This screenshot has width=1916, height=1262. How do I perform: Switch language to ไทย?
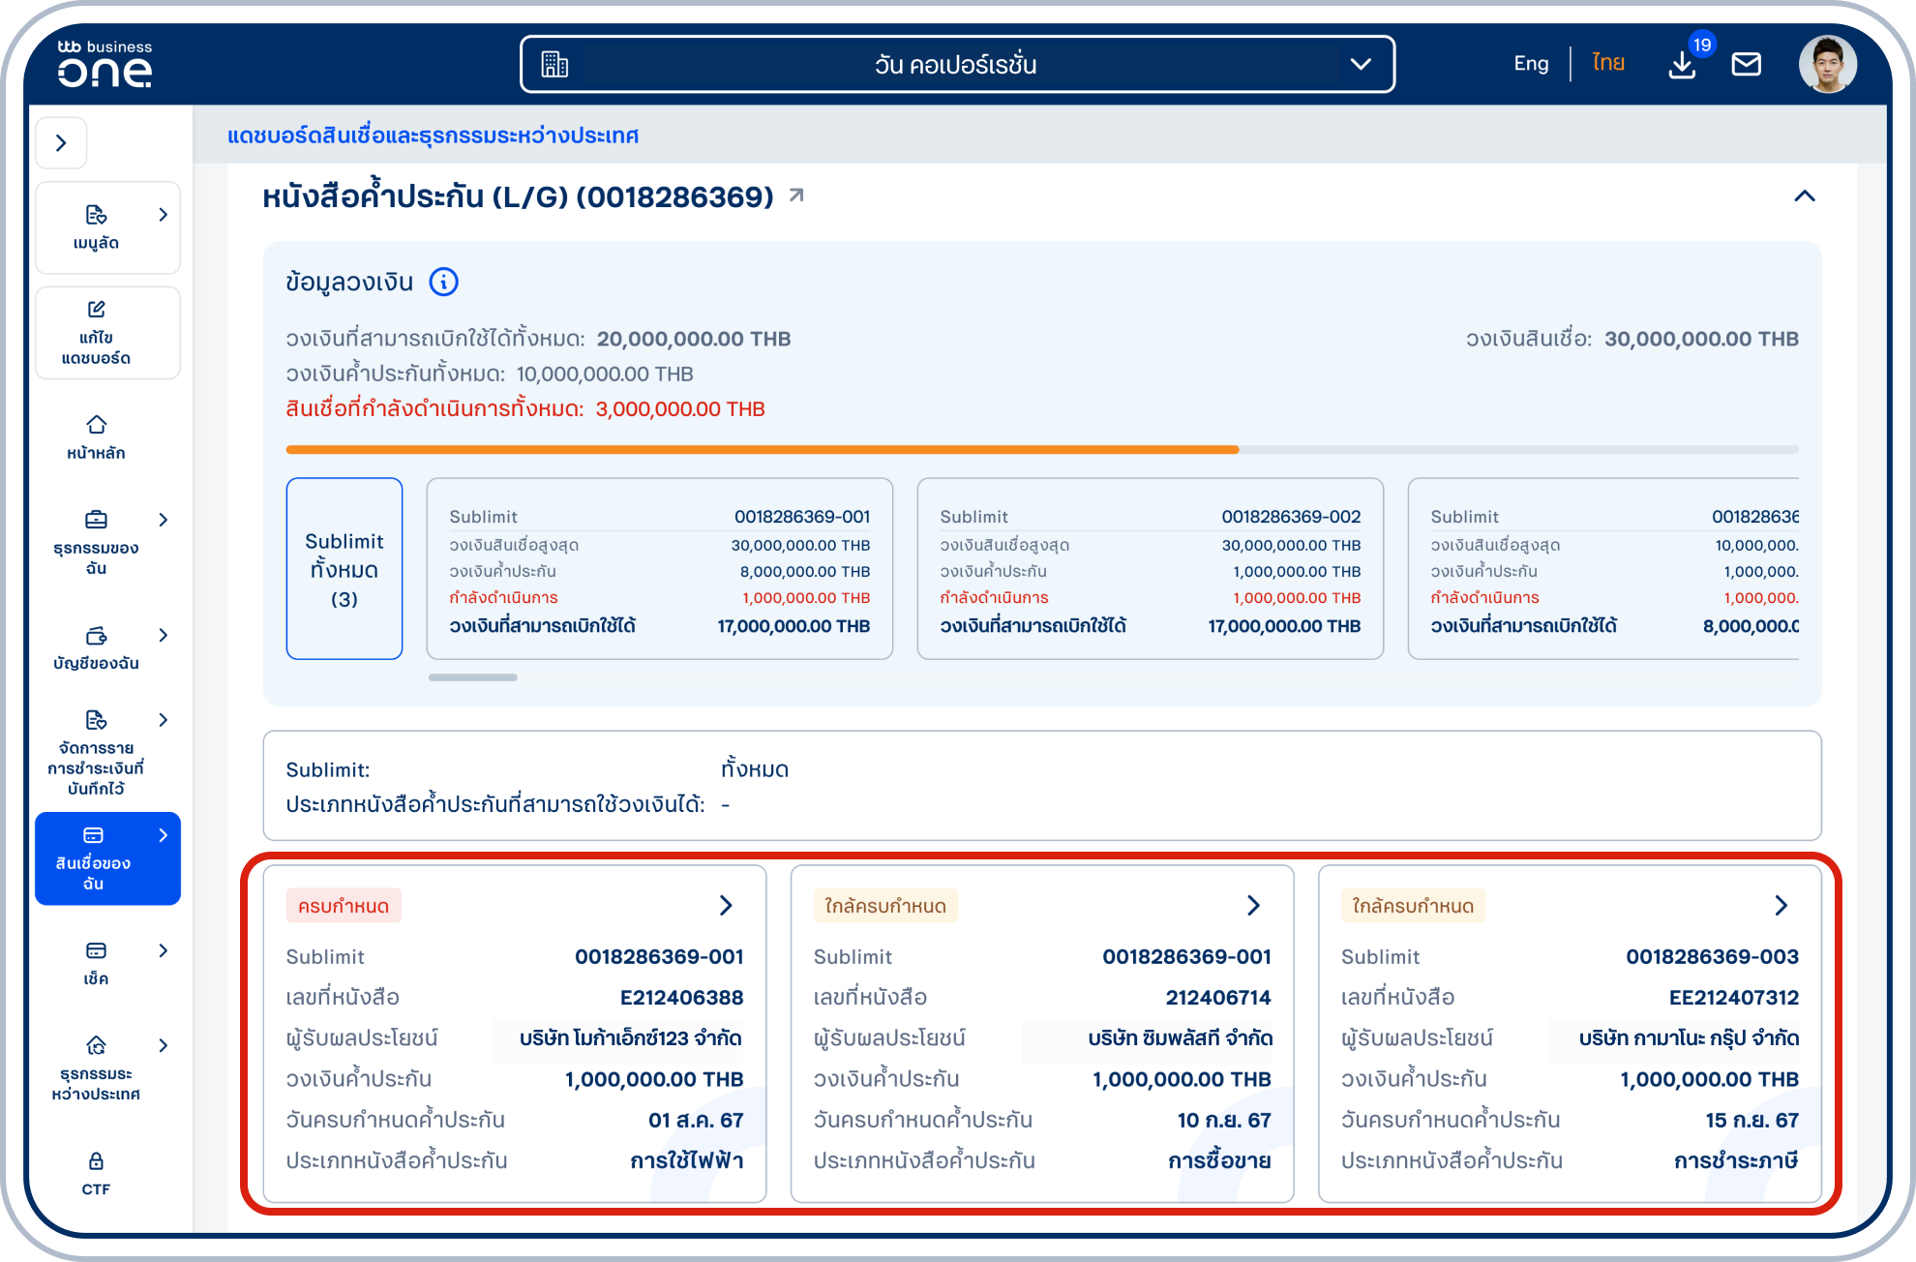pos(1608,64)
